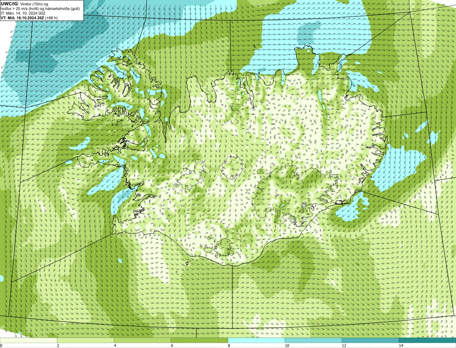Click the legend scale label "4"

tap(115, 346)
